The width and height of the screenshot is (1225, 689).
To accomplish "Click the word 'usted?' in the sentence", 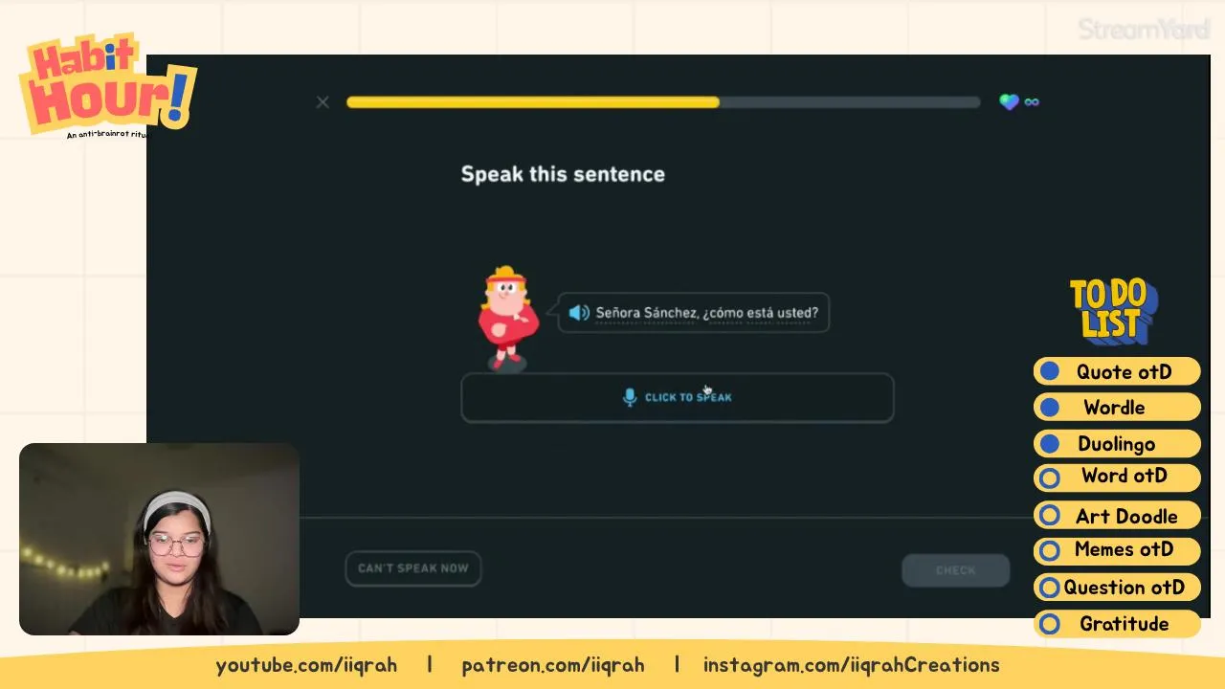I will pyautogui.click(x=798, y=313).
